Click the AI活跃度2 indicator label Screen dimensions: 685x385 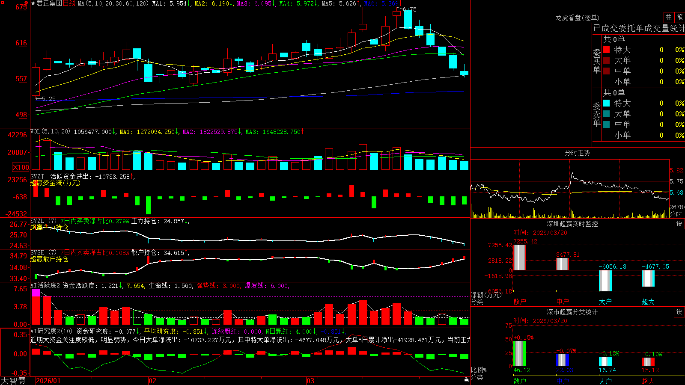(x=45, y=285)
